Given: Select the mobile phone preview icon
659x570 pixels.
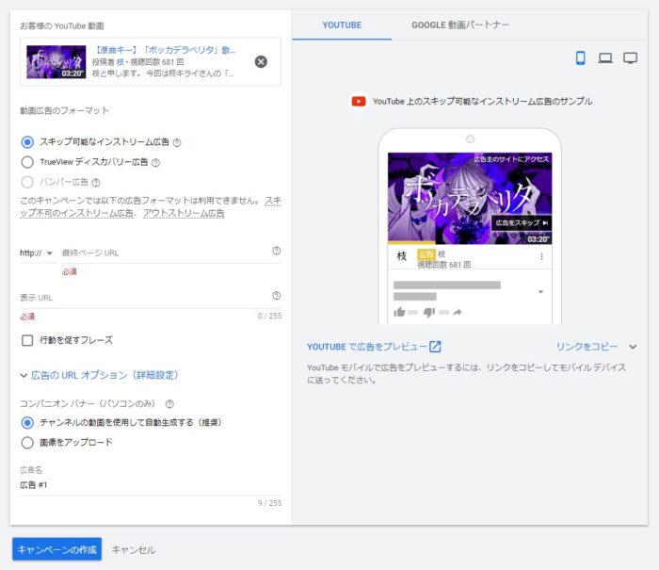Looking at the screenshot, I should (x=581, y=57).
